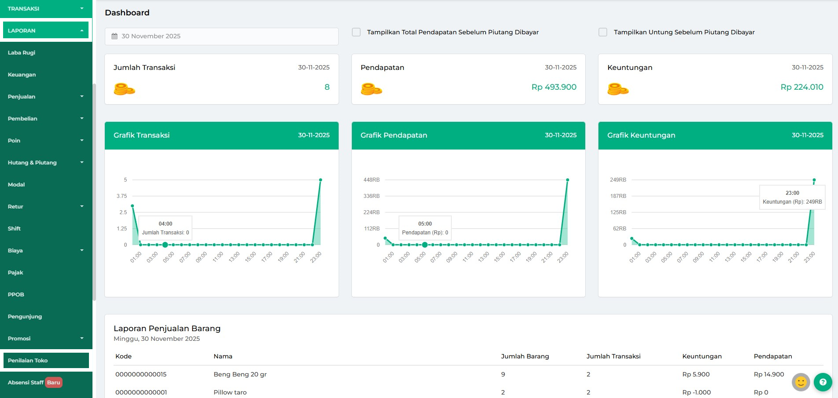The height and width of the screenshot is (398, 838).
Task: Open the Absensi Staff page
Action: pyautogui.click(x=26, y=383)
